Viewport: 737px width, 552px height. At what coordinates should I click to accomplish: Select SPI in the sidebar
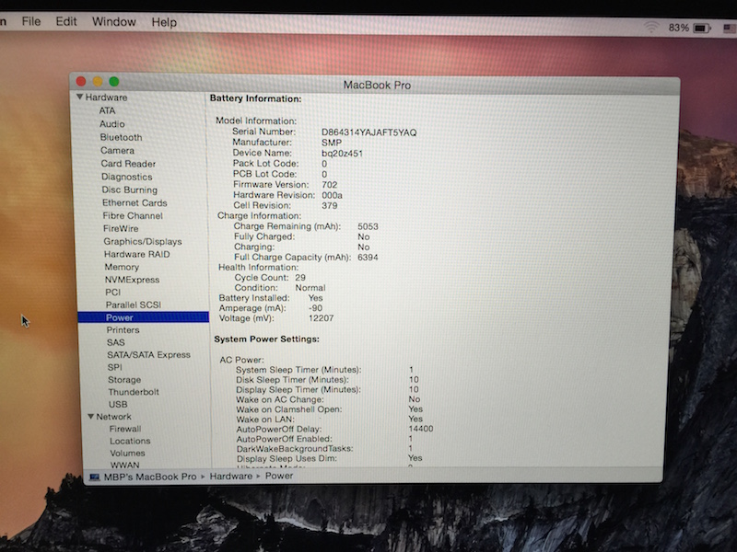[x=114, y=367]
